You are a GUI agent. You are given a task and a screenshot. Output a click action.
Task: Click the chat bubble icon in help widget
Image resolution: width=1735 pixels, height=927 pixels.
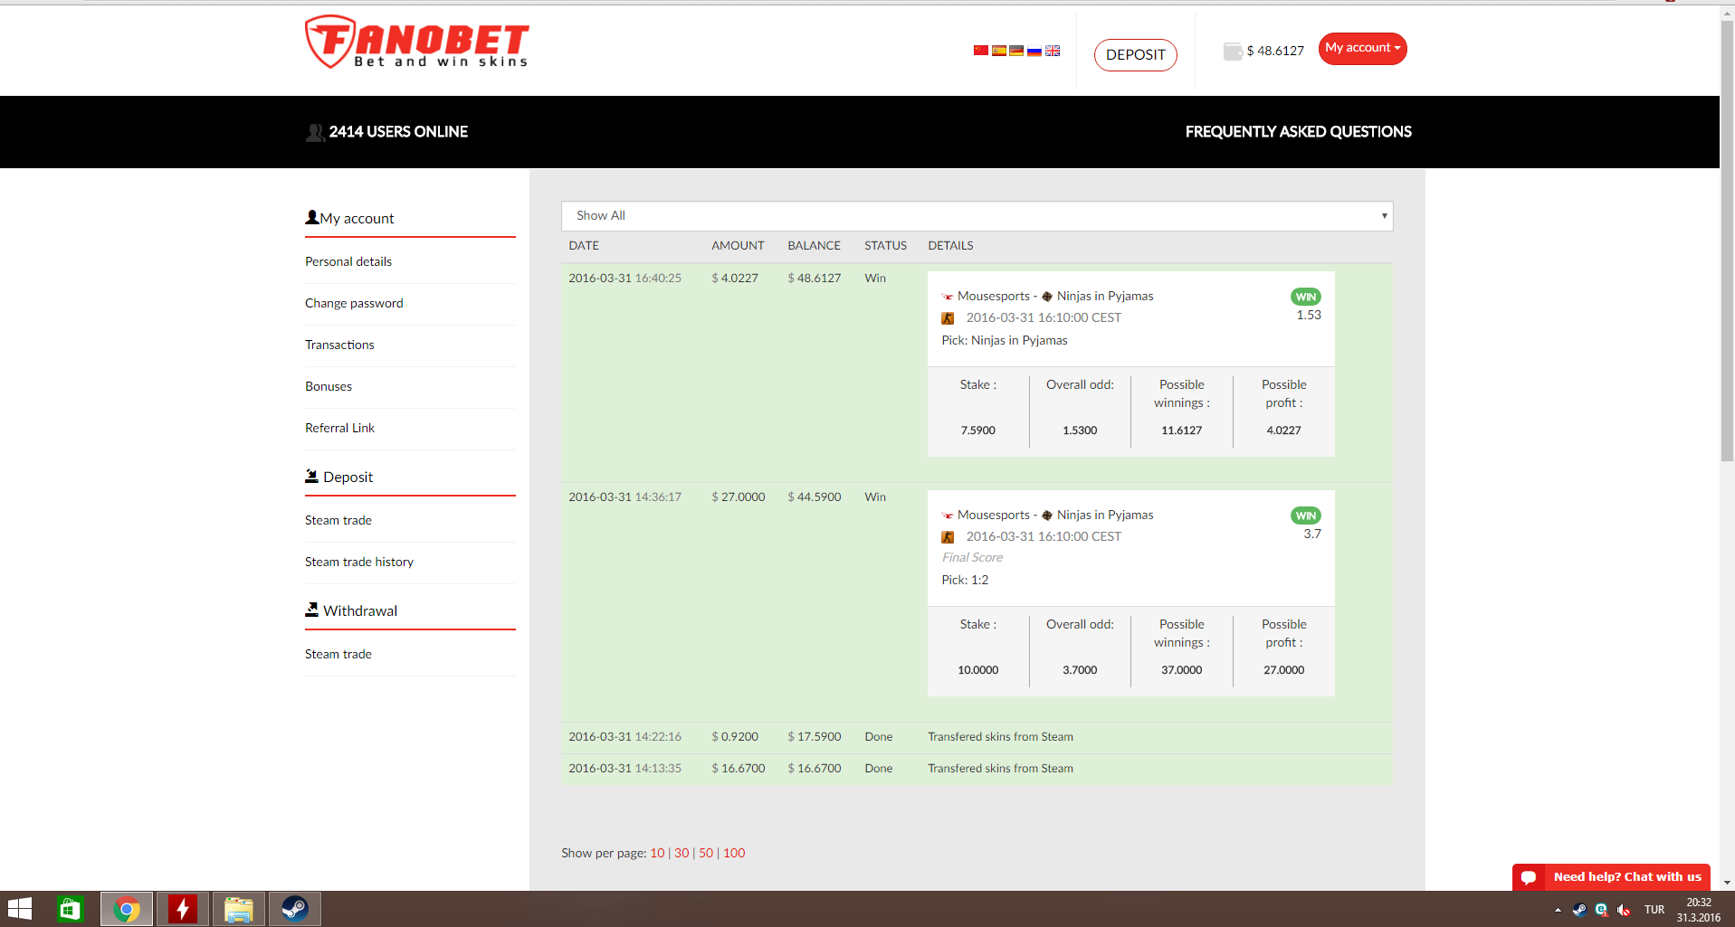point(1529,877)
